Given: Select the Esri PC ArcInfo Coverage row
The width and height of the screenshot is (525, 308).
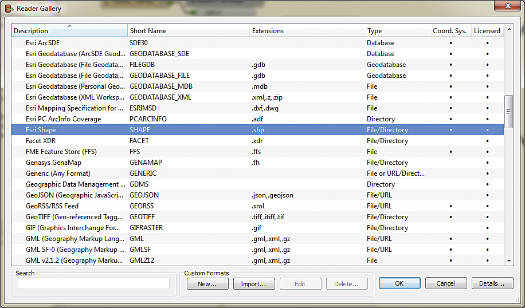Looking at the screenshot, I should 257,119.
